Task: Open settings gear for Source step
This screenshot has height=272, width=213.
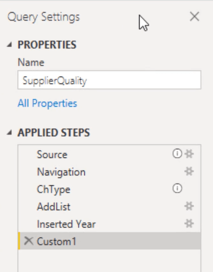Action: click(x=189, y=154)
